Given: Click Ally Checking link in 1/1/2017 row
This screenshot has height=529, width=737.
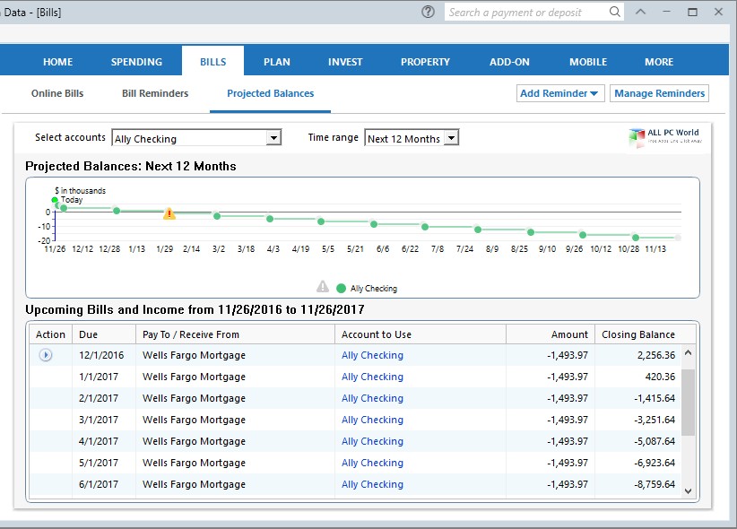Looking at the screenshot, I should point(372,377).
